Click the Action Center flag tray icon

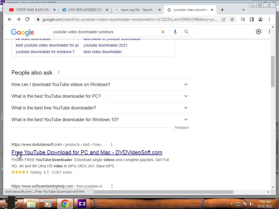245,204
